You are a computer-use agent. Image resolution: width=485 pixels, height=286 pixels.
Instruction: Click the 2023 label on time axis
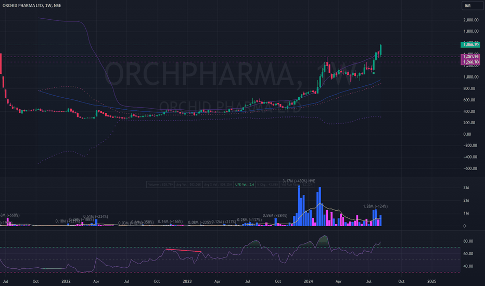click(x=187, y=281)
